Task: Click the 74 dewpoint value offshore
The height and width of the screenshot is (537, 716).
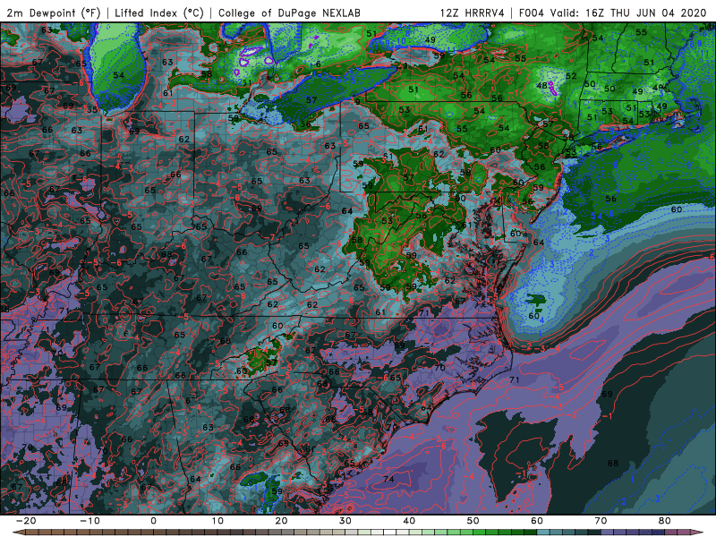Action: click(x=388, y=479)
